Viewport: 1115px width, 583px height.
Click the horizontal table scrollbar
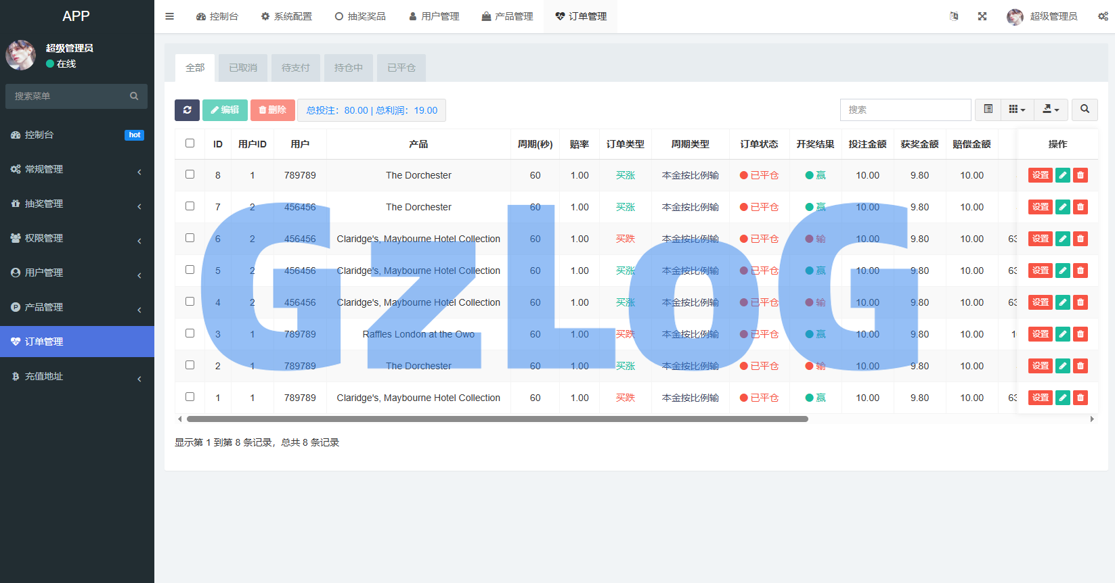(498, 419)
